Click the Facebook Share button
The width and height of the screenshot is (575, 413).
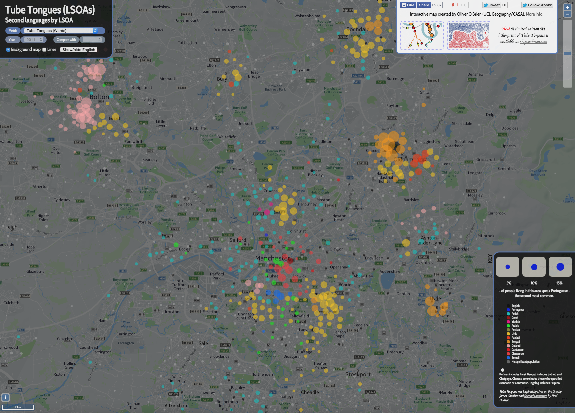[424, 5]
